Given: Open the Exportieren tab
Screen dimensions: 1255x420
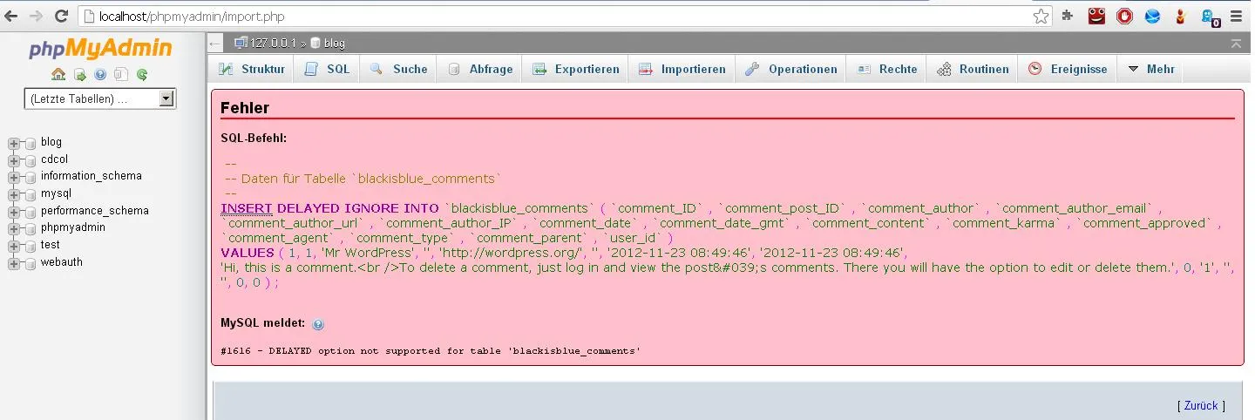Looking at the screenshot, I should pos(575,69).
